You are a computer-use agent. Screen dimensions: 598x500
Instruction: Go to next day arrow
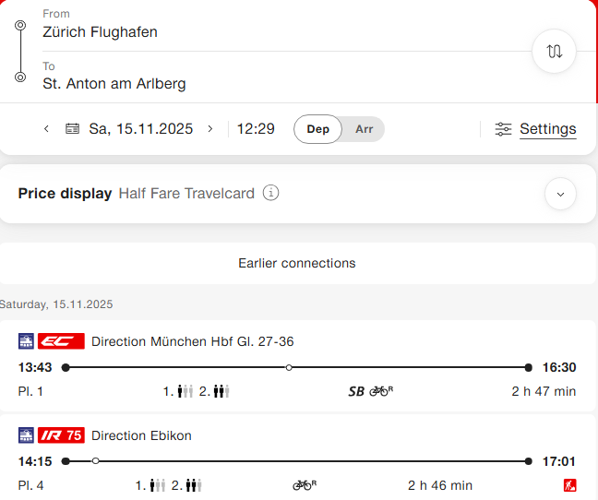(x=210, y=129)
